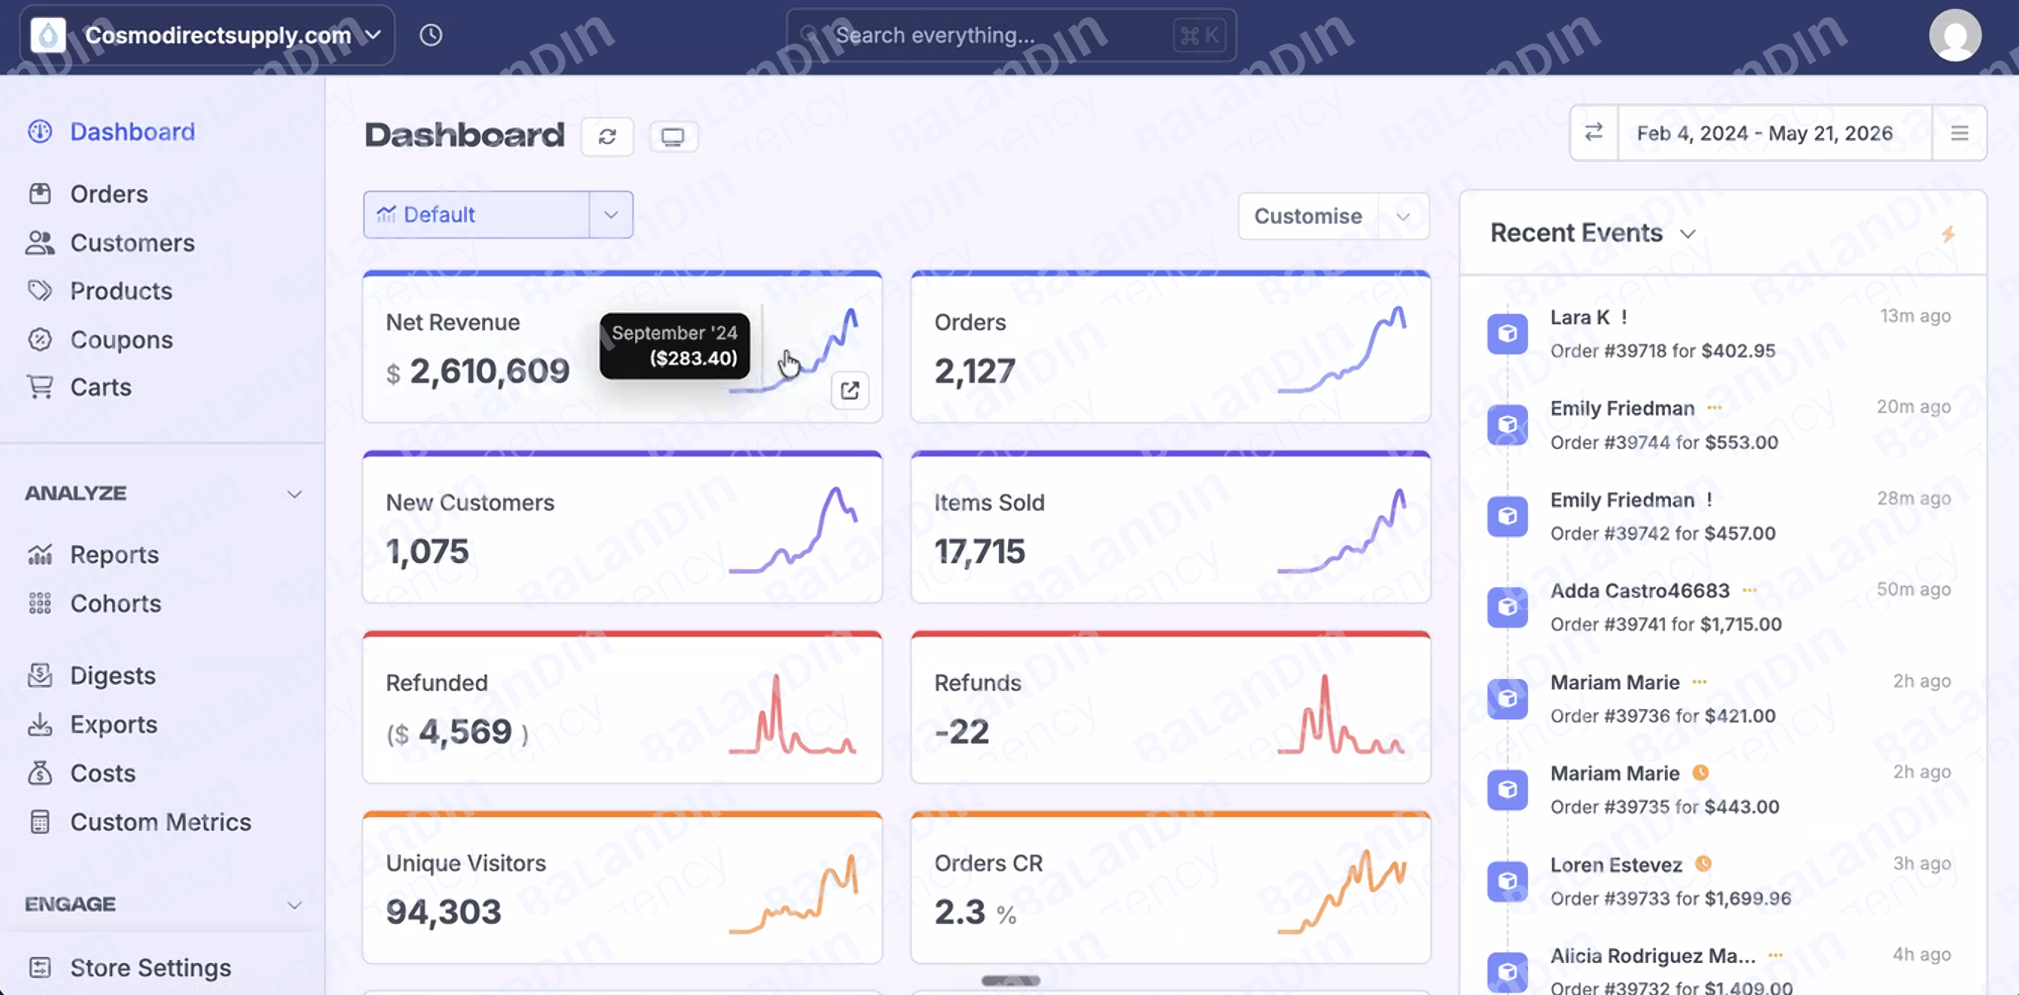This screenshot has height=995, width=2019.
Task: Click the Custom Metrics calculator icon
Action: click(x=40, y=822)
